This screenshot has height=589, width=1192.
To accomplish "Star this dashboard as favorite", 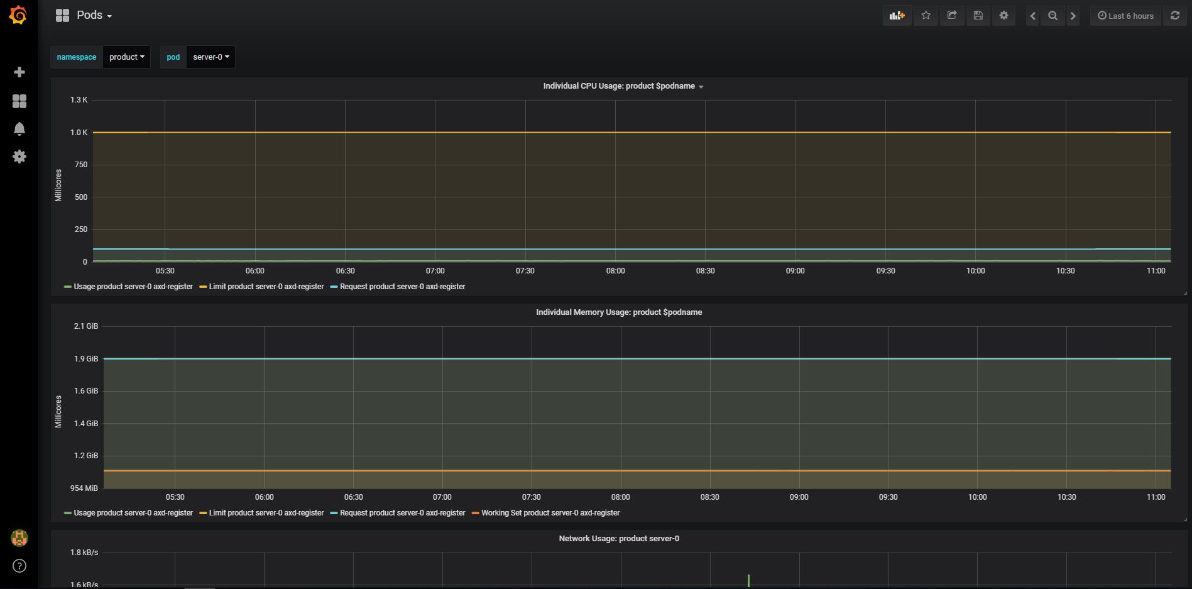I will tap(926, 16).
